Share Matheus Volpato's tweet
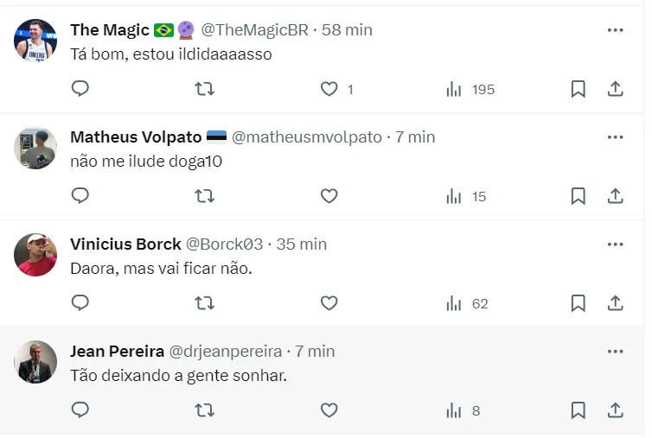 (x=616, y=196)
